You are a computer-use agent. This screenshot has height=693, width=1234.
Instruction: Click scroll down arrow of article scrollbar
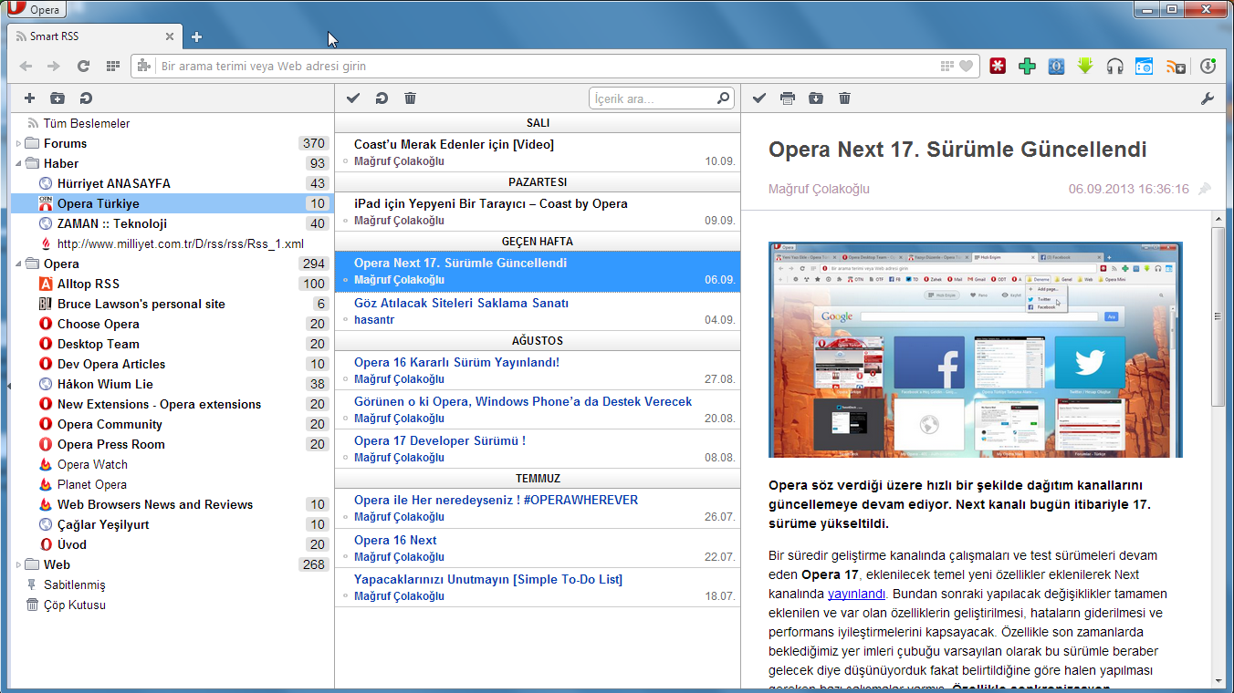[x=1218, y=680]
